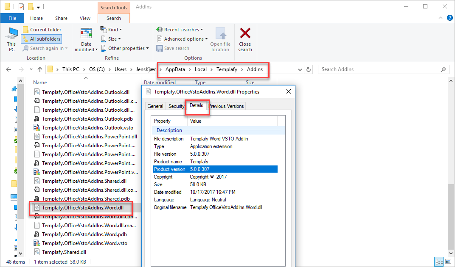Switch to thumbnail view via status bar icon
The width and height of the screenshot is (455, 267).
point(448,261)
